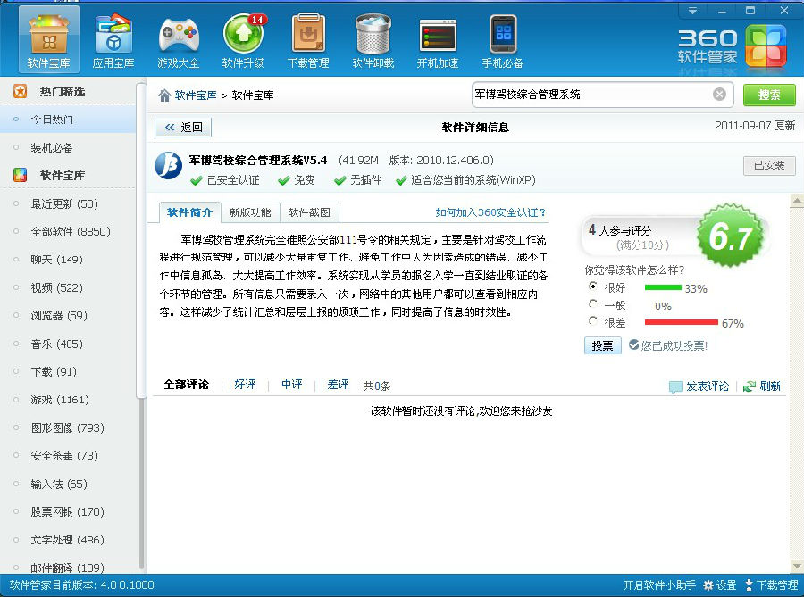
Task: Click the 软件宝库 sidebar section icon
Action: click(x=20, y=175)
